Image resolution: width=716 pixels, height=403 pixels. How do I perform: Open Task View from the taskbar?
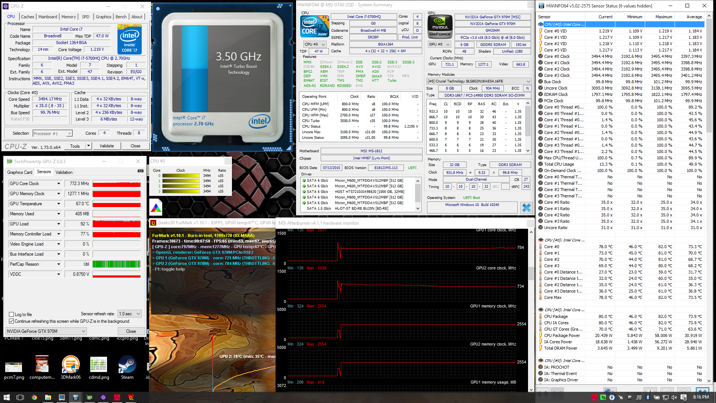point(20,397)
